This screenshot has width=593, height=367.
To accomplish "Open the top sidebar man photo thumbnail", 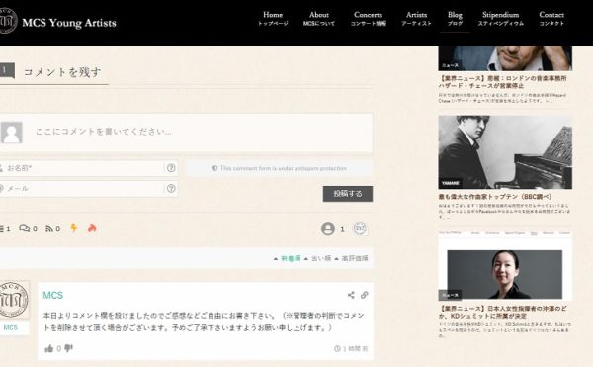I will point(505,58).
